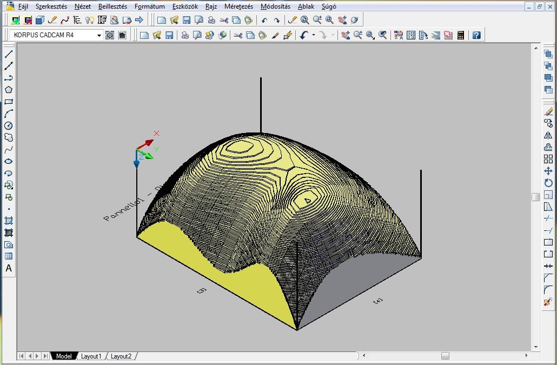Click the light bulb icon
Image resolution: width=557 pixels, height=365 pixels.
click(90, 20)
